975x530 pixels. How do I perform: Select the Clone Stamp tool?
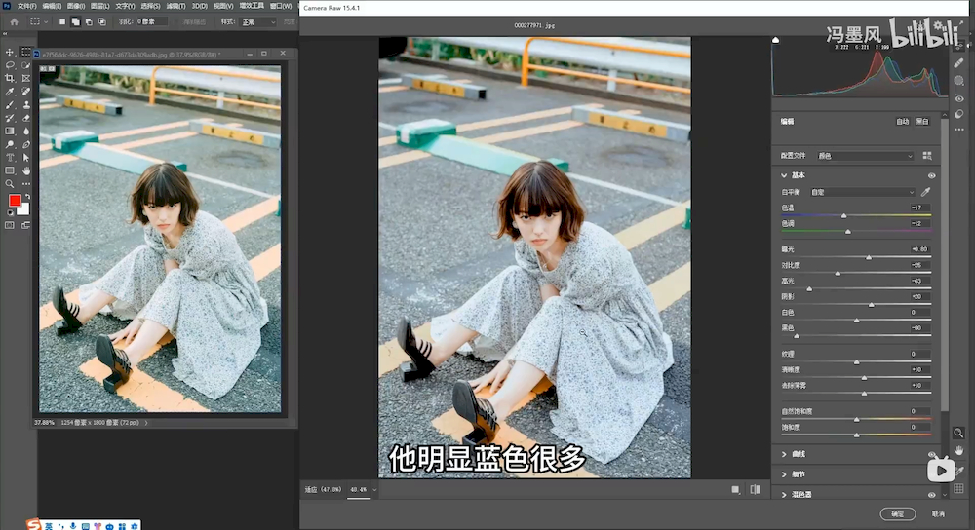click(26, 104)
